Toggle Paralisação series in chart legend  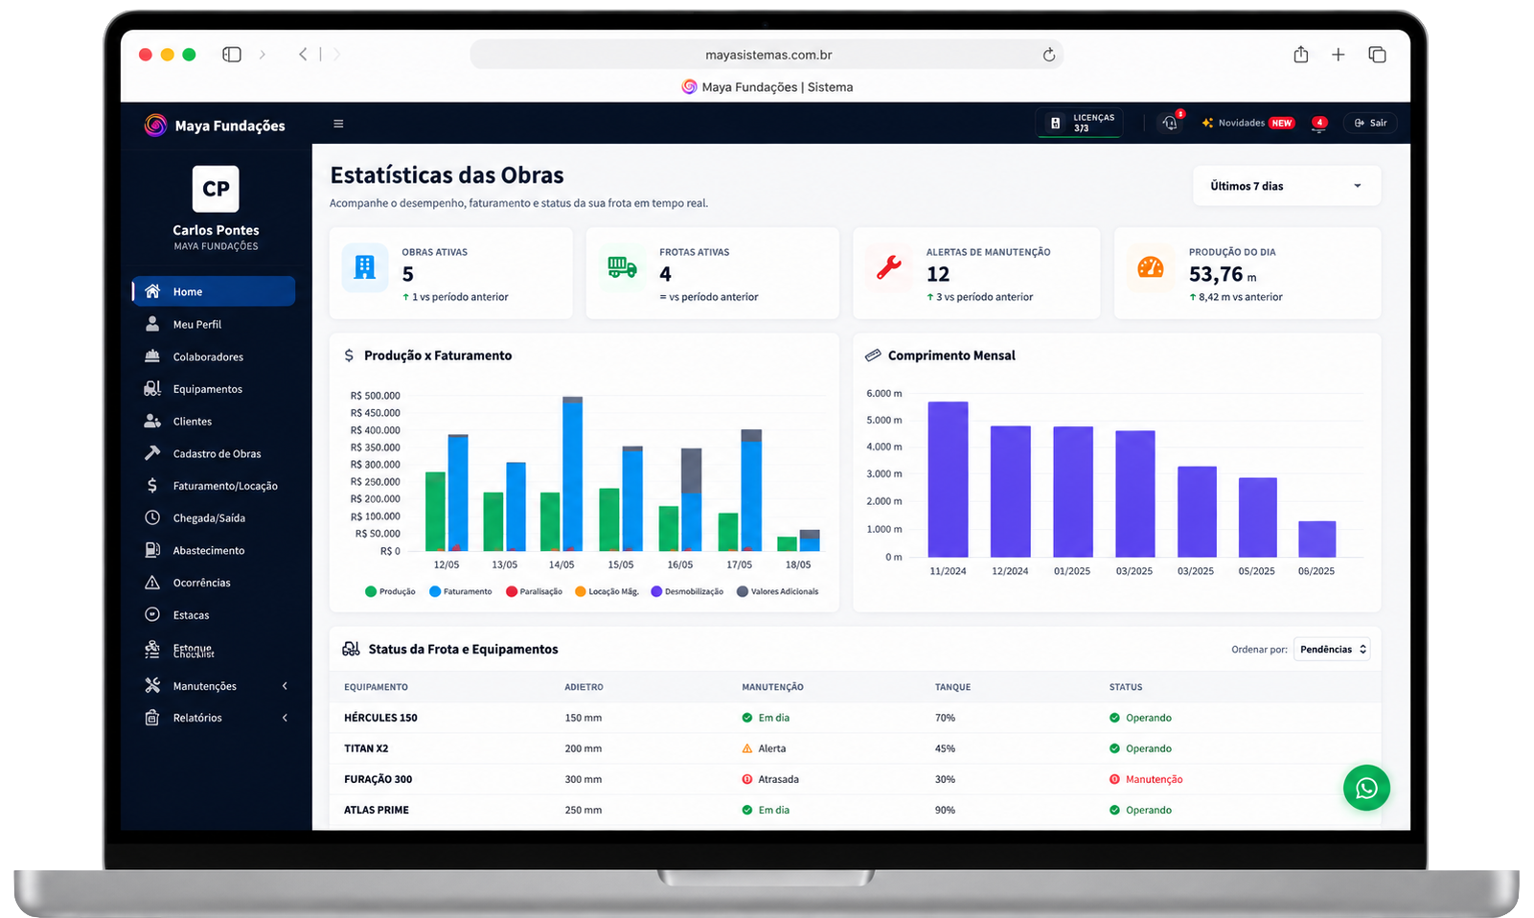[x=534, y=591]
